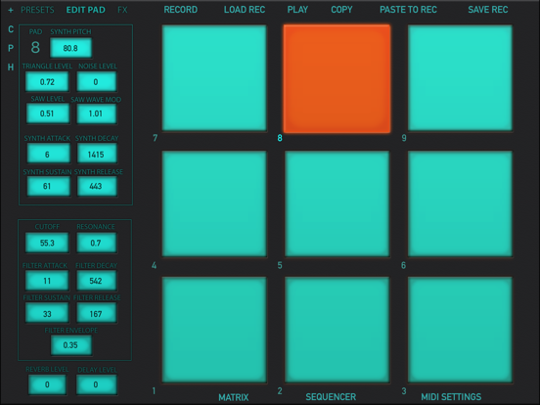The image size is (540, 405).
Task: Click the Noise Level value field
Action: click(x=96, y=81)
